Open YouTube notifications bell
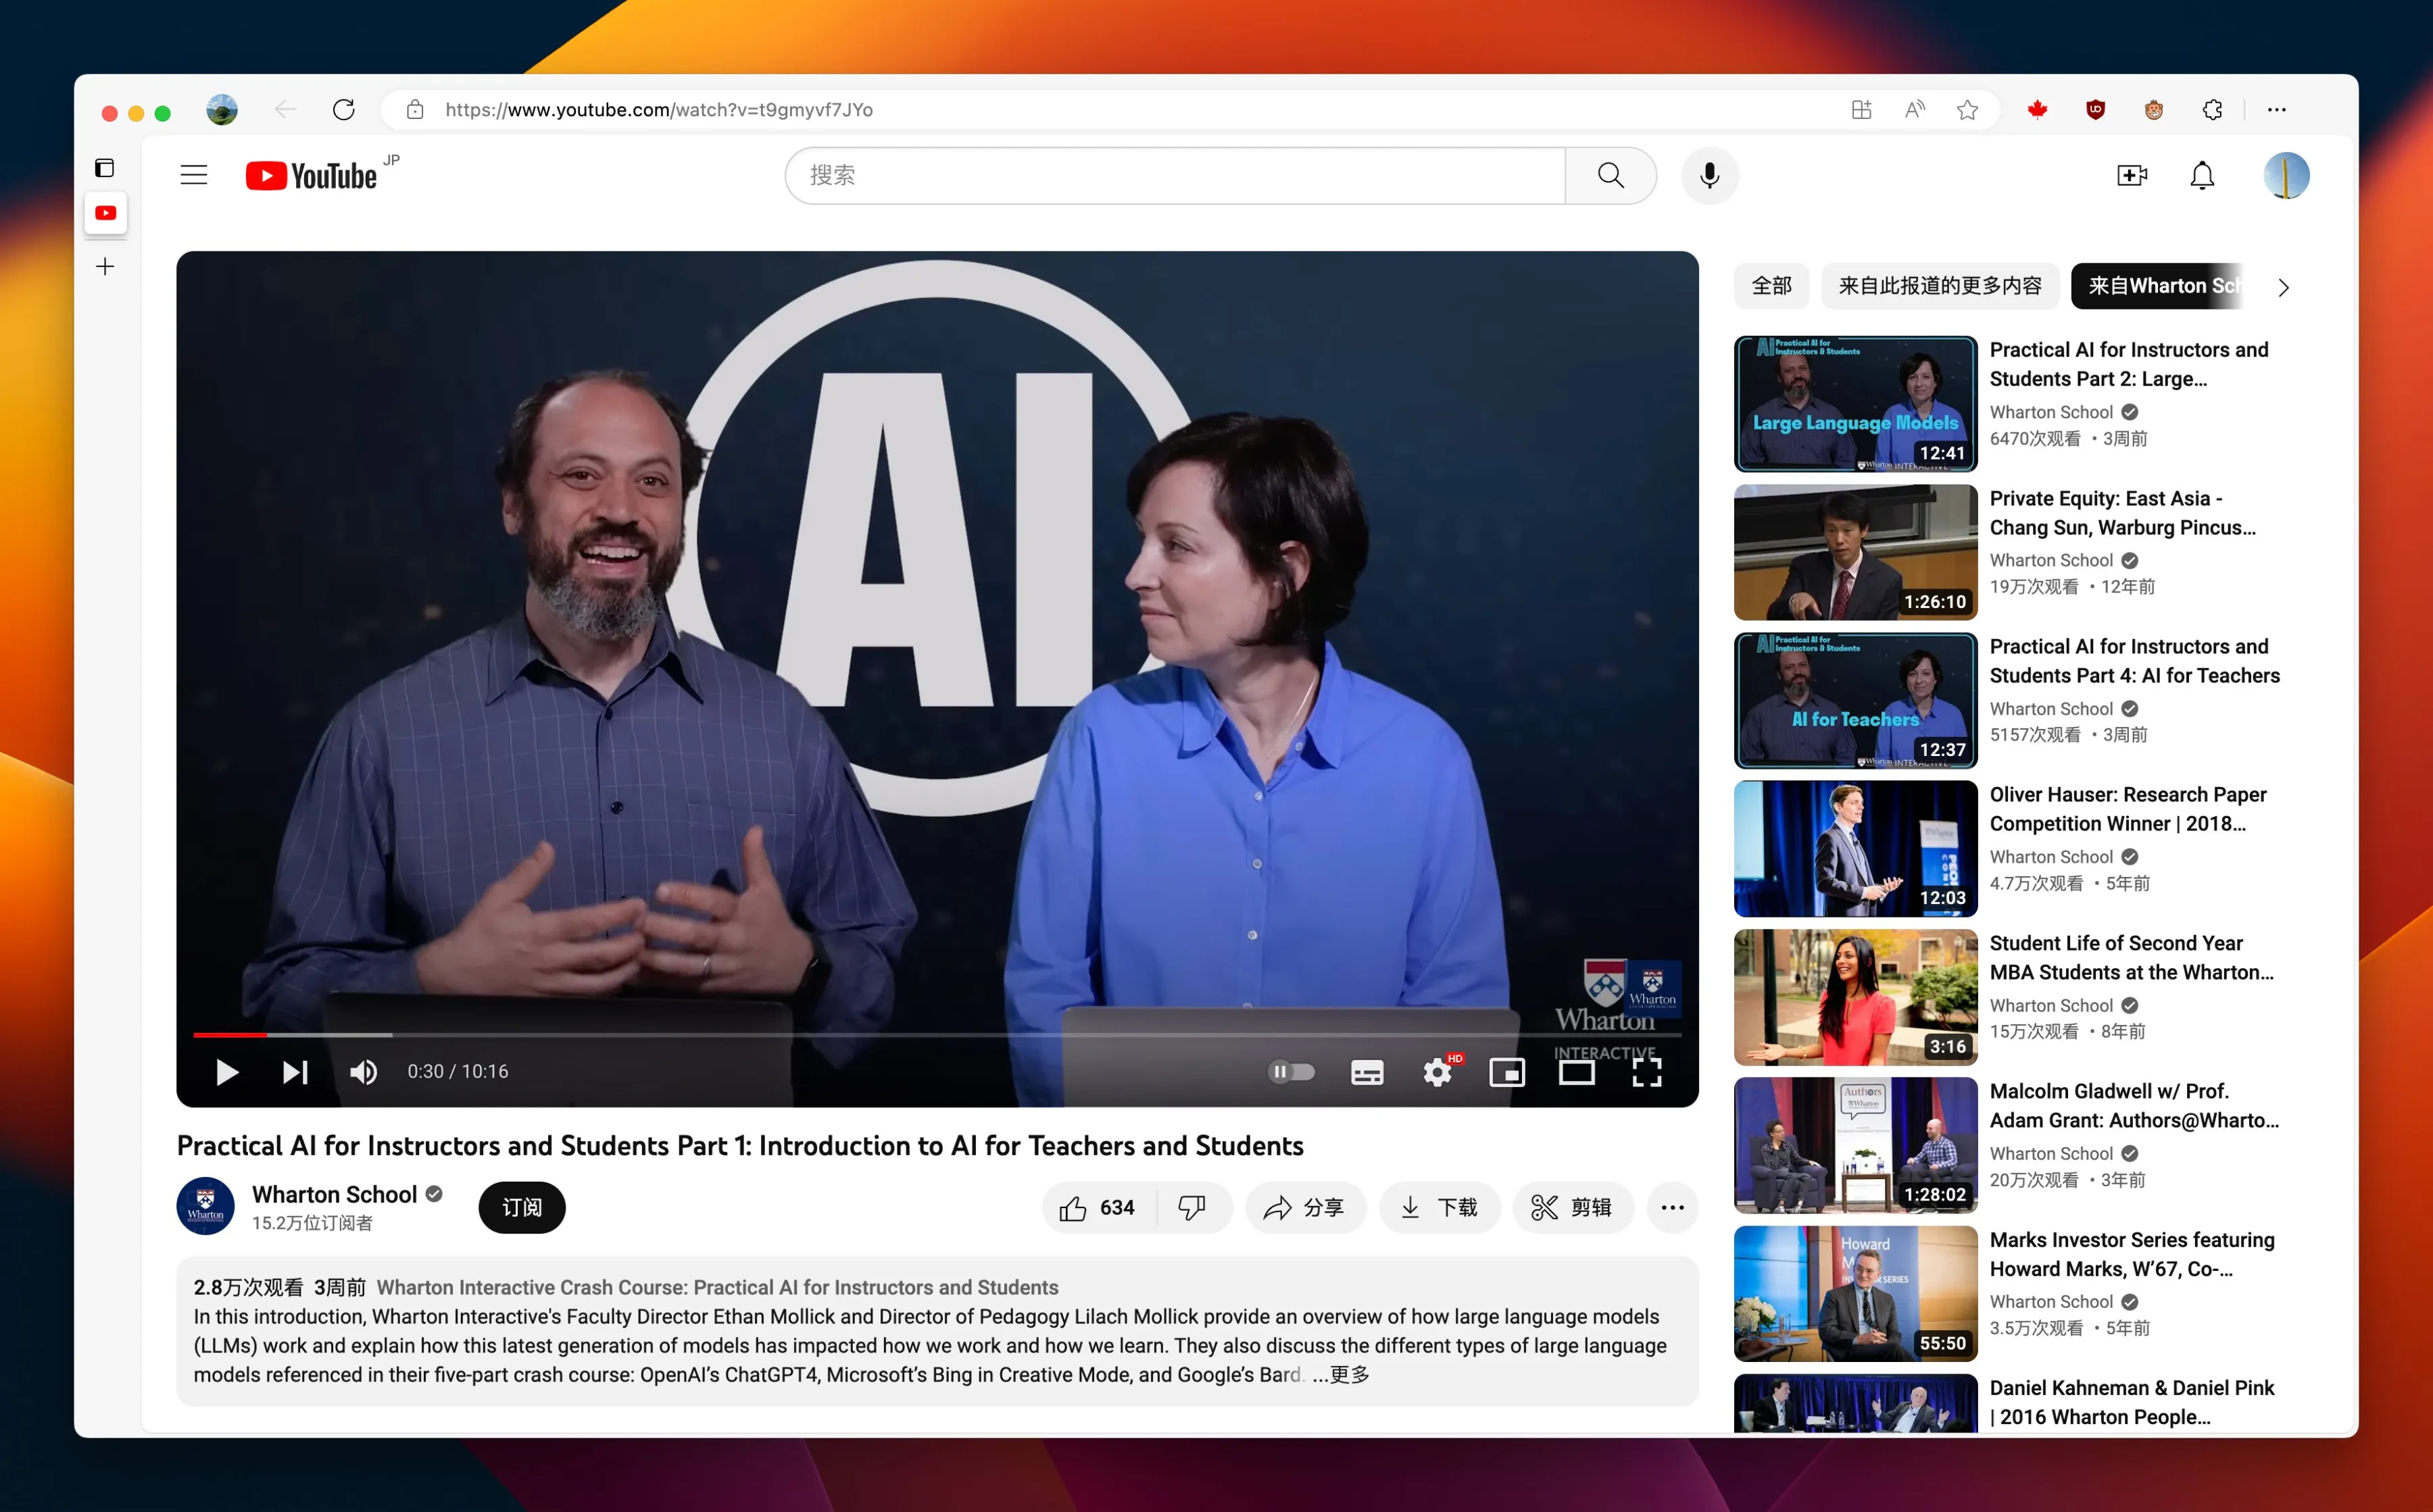The height and width of the screenshot is (1512, 2433). pyautogui.click(x=2201, y=176)
